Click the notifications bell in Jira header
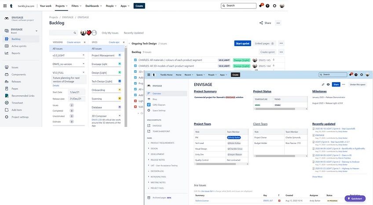This screenshot has height=205, width=373. [x=261, y=5]
